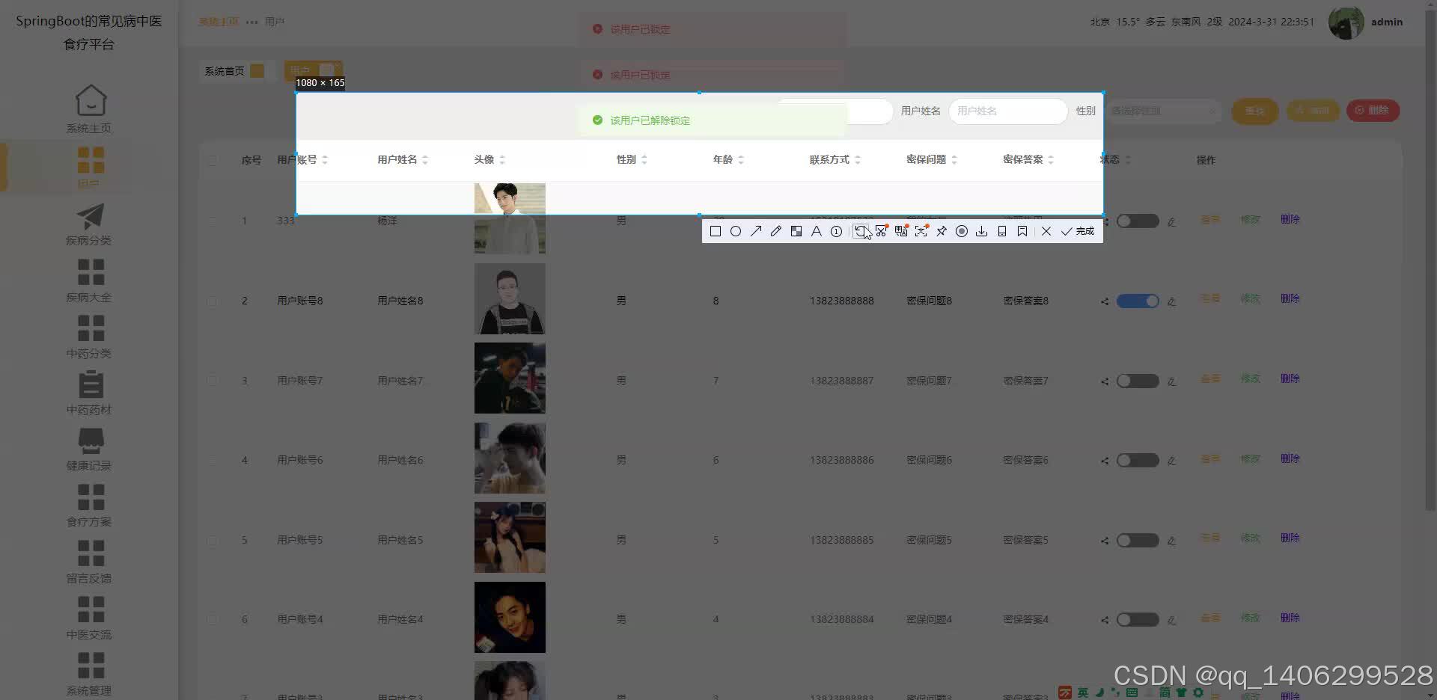Select the text annotation tool
The width and height of the screenshot is (1437, 700).
pos(817,231)
